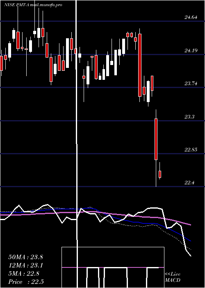Click the 50MA : 23.8 readout
Image resolution: width=205 pixels, height=288 pixels.
25,257
